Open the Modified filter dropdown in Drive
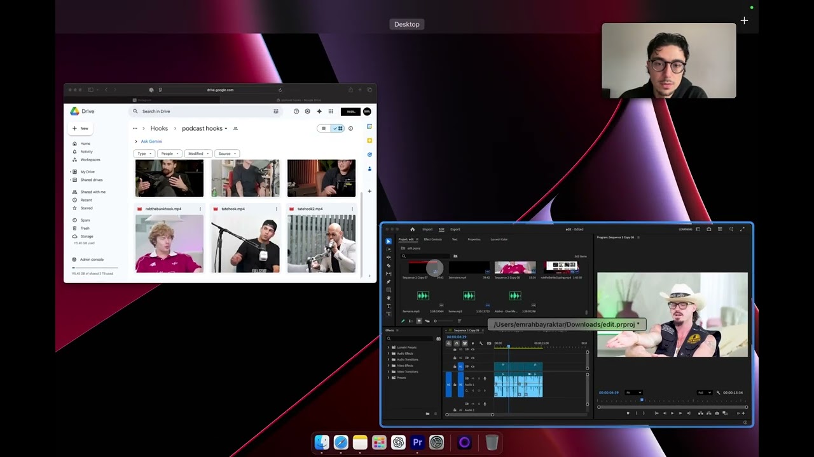The width and height of the screenshot is (814, 457). (x=198, y=154)
